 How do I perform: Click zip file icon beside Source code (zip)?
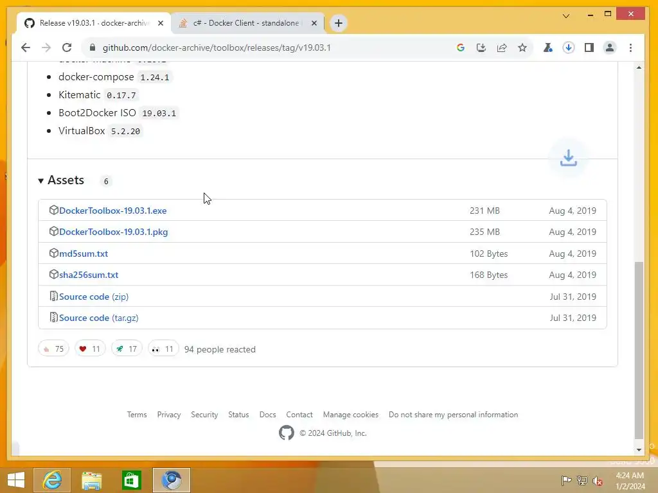(53, 296)
